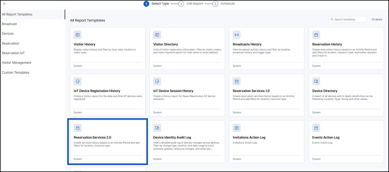Select the Visitor Directory template title
Image resolution: width=389 pixels, height=172 pixels.
[166, 44]
